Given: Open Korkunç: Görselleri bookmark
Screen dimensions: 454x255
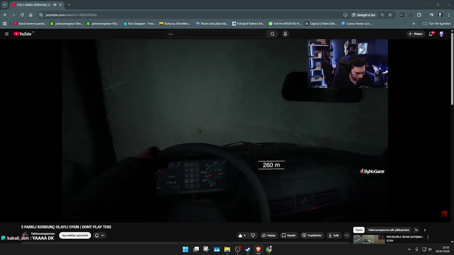Looking at the screenshot, I should point(175,24).
